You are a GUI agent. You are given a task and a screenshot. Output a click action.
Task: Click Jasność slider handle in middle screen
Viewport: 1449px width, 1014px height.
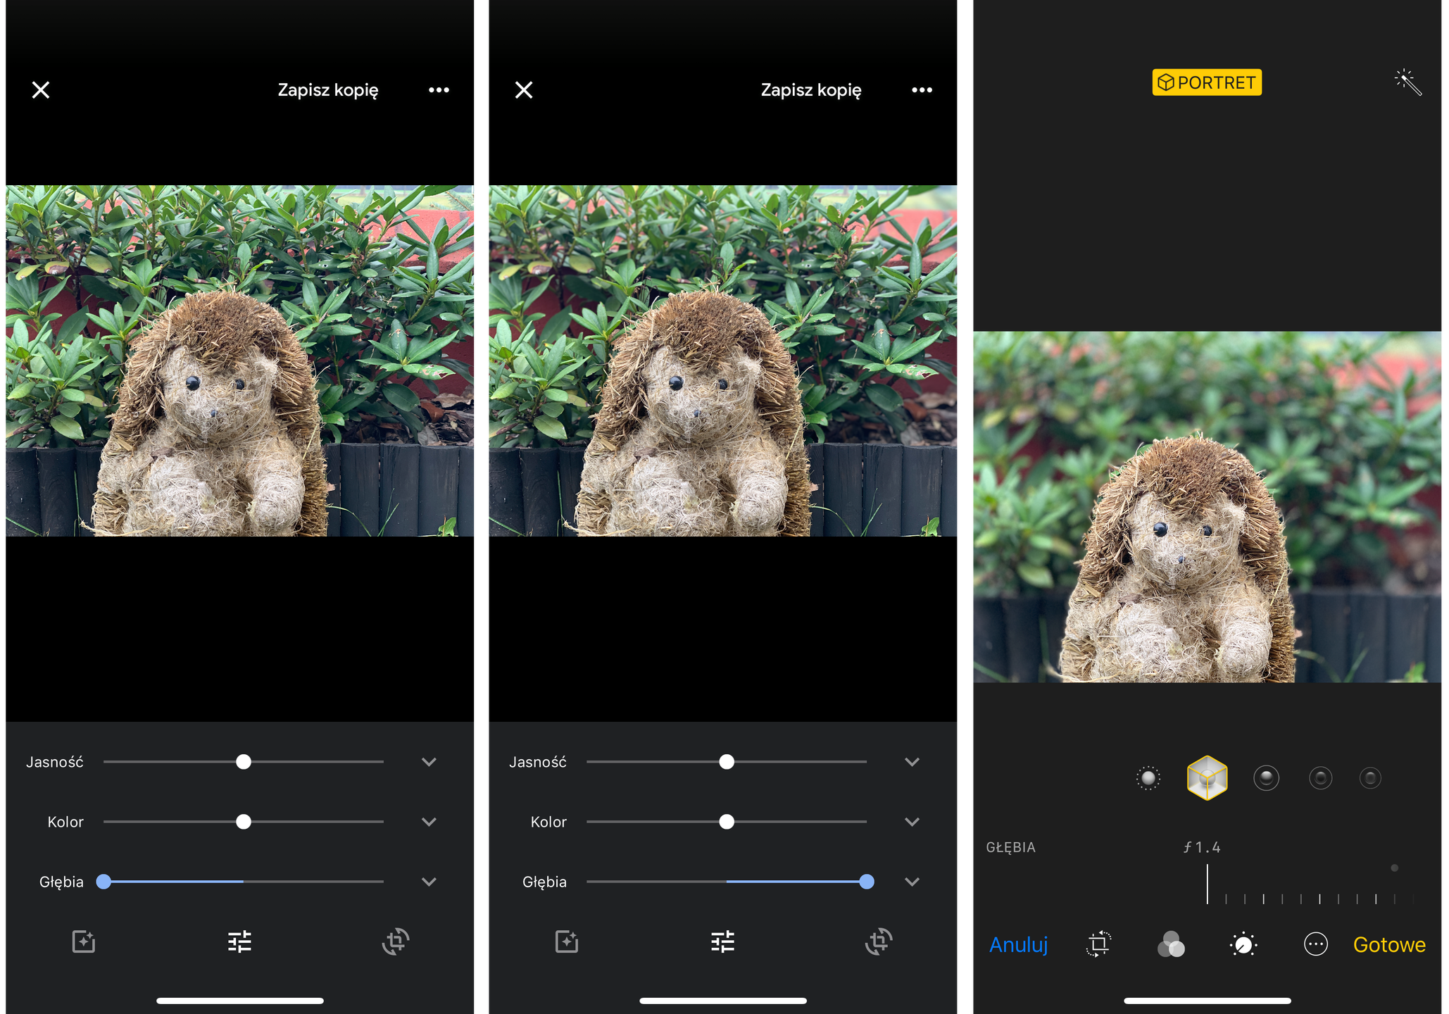[727, 762]
